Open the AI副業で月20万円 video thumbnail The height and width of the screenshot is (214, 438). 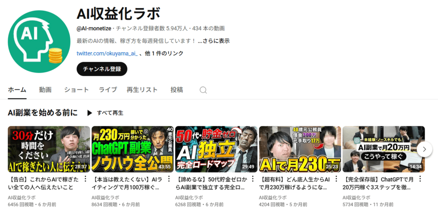pyautogui.click(x=384, y=149)
